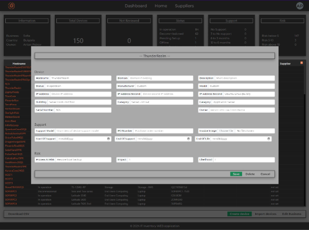This screenshot has height=230, width=309.
Task: Save the ThunderRealm device
Action: (236, 174)
